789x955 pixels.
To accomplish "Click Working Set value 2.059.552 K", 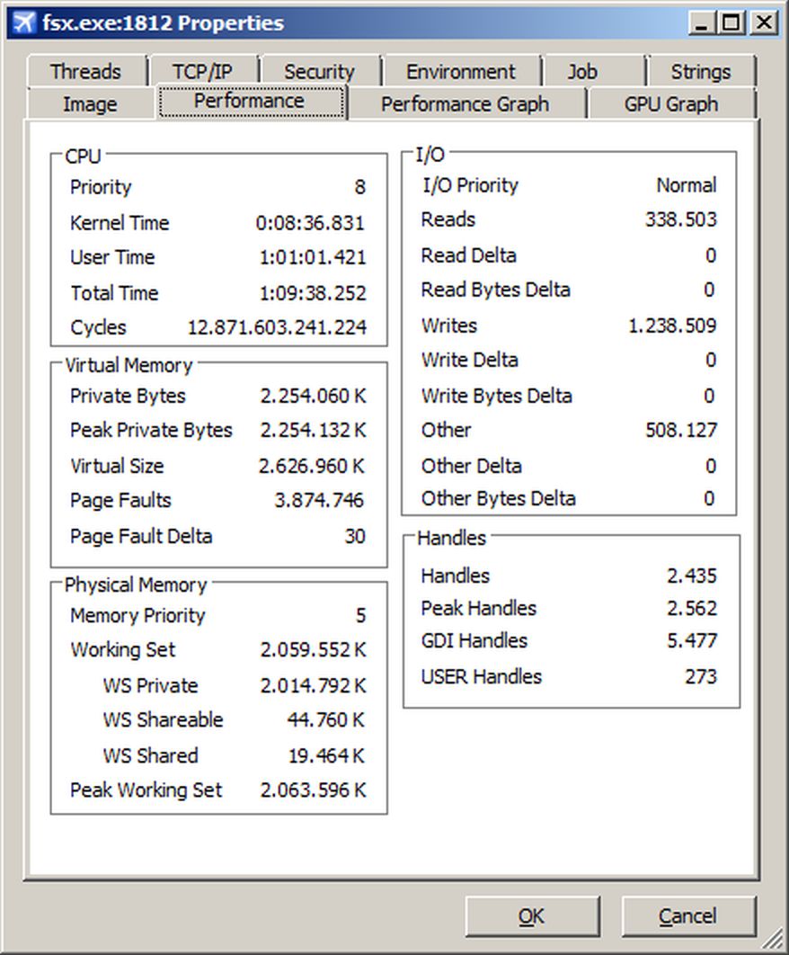I will (x=314, y=650).
